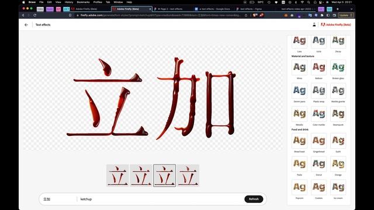Screen dimensions: 374x210
Task: Open Spotlight search icon in menu bar
Action: (x=309, y=2)
